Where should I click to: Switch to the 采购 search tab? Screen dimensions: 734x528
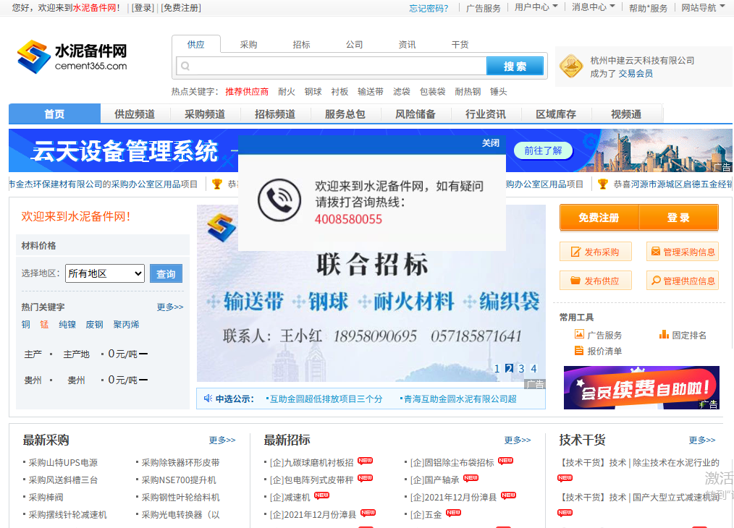[x=248, y=44]
